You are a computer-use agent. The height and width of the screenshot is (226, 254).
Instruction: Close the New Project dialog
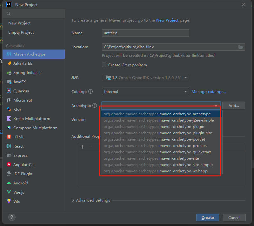(244, 4)
